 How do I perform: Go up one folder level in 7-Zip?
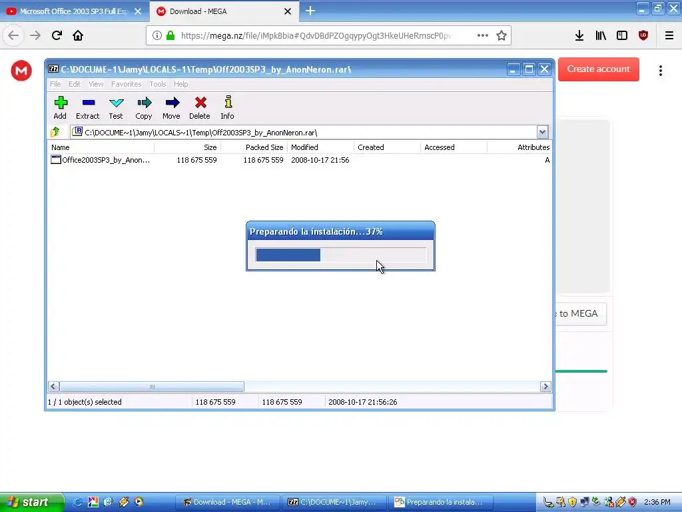click(55, 132)
